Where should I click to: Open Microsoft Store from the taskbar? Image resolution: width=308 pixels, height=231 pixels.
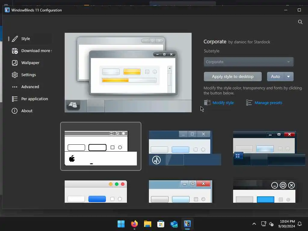(x=161, y=224)
